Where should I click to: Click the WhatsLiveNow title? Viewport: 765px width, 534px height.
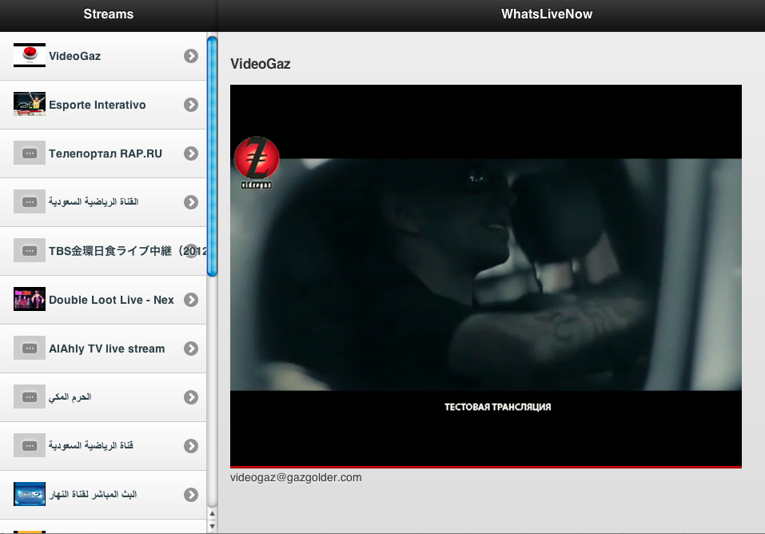click(x=547, y=14)
